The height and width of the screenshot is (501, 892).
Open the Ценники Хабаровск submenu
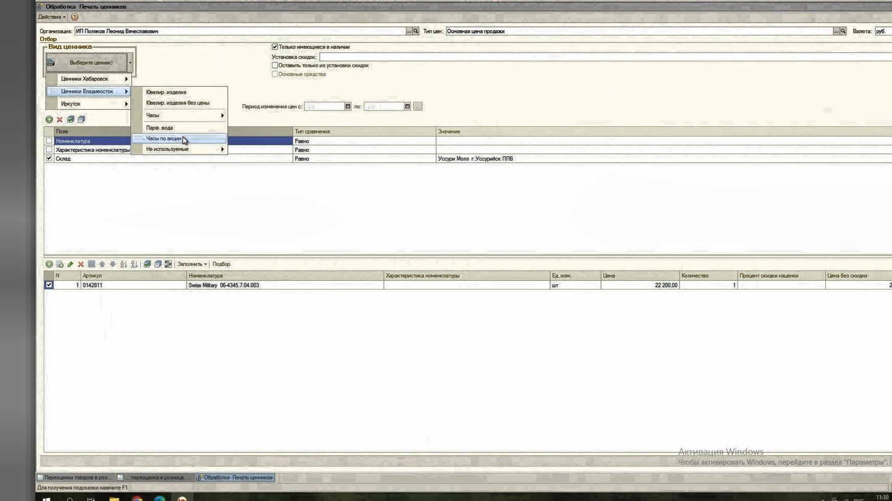[89, 79]
